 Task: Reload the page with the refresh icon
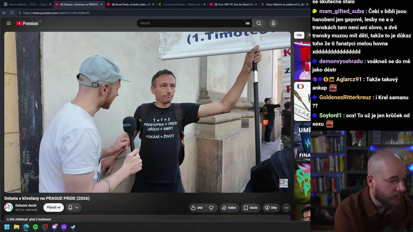[12, 13]
